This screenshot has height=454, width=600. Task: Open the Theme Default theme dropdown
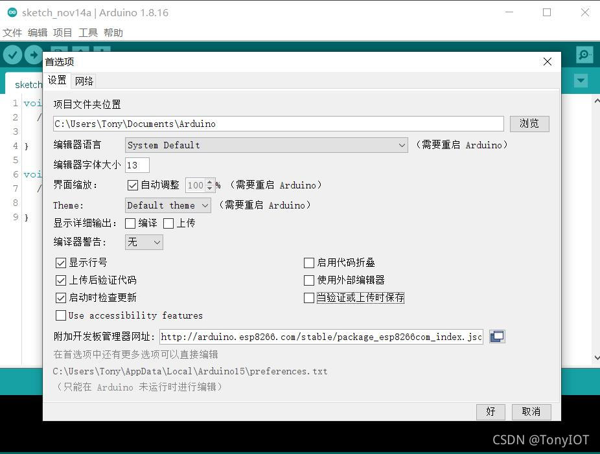click(x=168, y=205)
